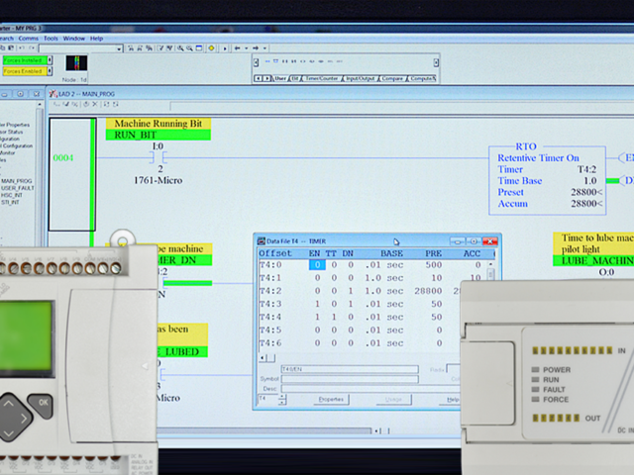Click the New Rung instruction icon

pos(267,61)
